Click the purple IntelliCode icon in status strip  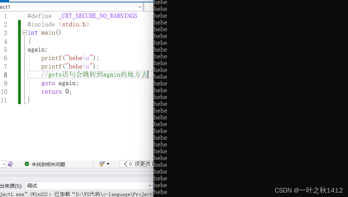(10, 164)
